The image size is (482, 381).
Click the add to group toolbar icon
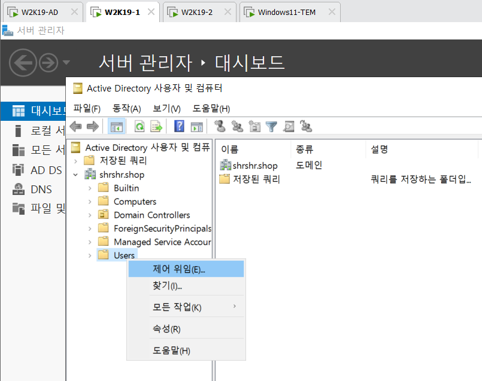pyautogui.click(x=306, y=126)
